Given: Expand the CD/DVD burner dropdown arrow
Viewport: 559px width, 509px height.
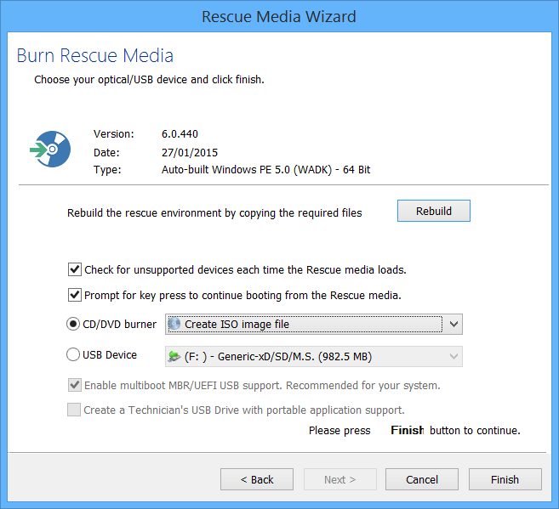Looking at the screenshot, I should coord(454,324).
